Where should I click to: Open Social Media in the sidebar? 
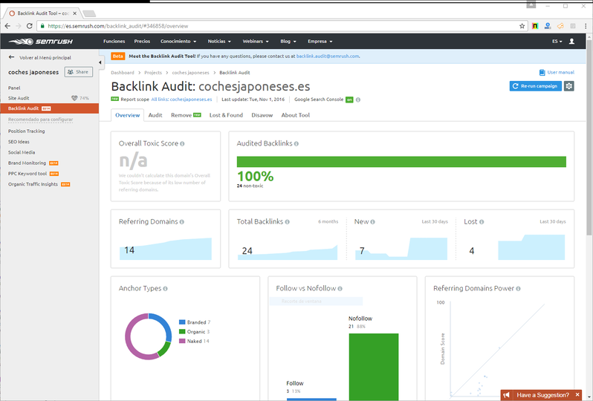(x=22, y=152)
